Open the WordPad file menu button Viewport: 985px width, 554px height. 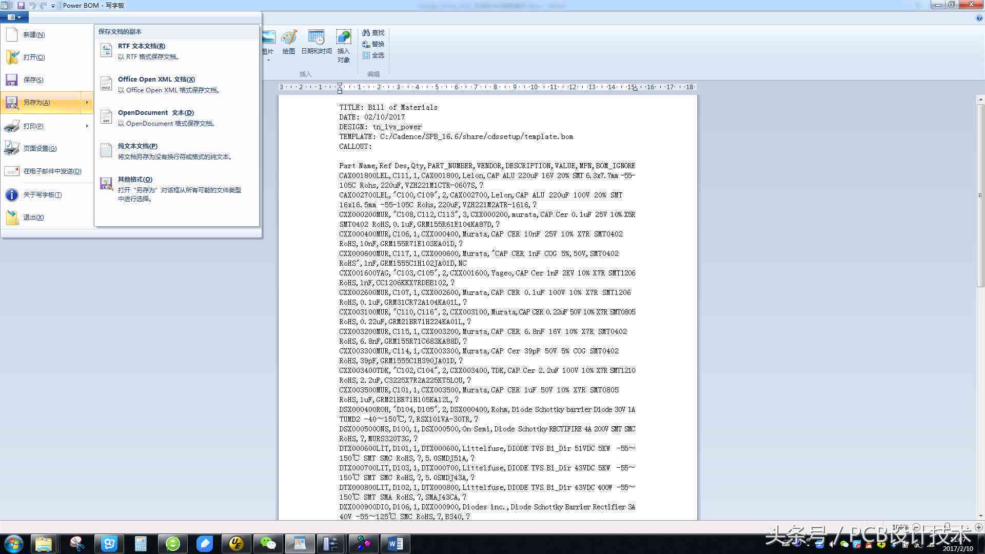coord(14,17)
